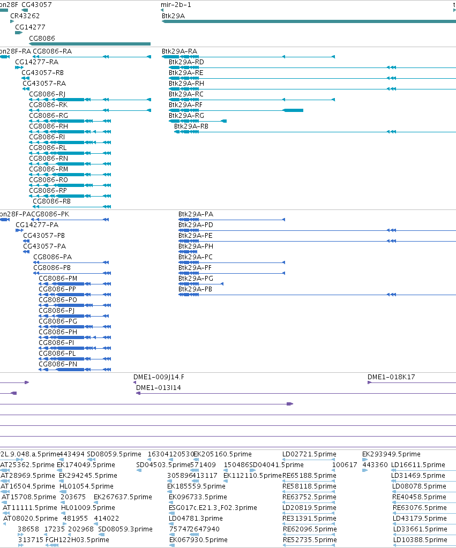Open transcript Btk29A-RF

(x=185, y=105)
